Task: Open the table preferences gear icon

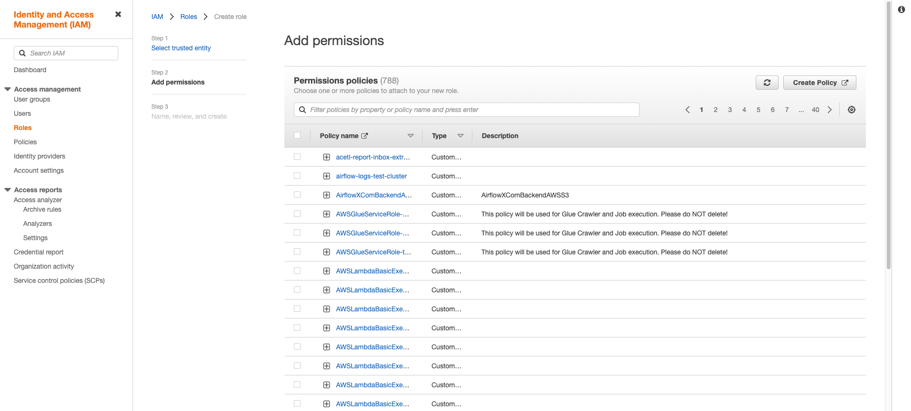Action: 852,110
